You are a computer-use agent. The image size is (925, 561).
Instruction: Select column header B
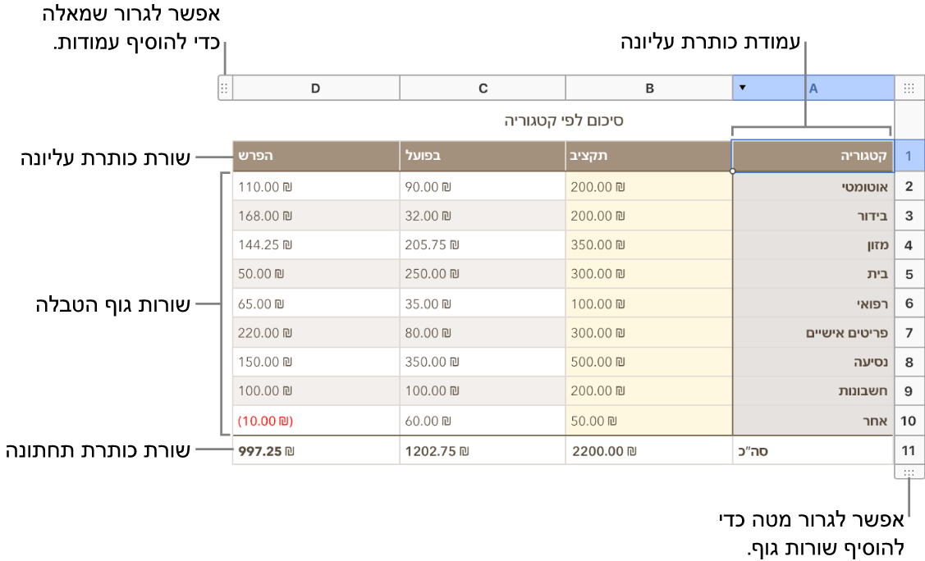click(648, 87)
